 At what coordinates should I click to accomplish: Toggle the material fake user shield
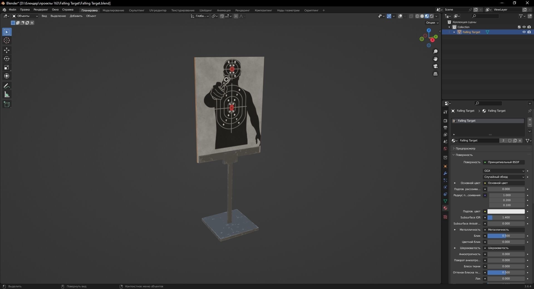510,141
